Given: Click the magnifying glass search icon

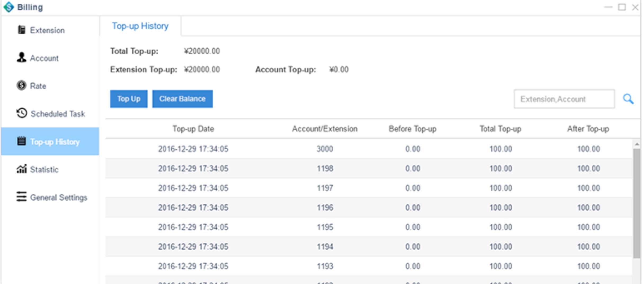Looking at the screenshot, I should pyautogui.click(x=628, y=99).
